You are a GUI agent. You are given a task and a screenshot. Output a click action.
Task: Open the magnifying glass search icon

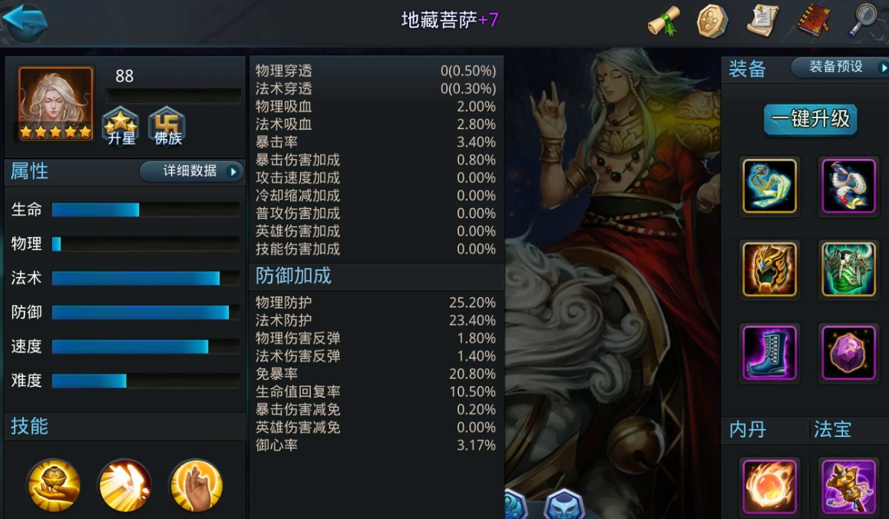pyautogui.click(x=863, y=21)
